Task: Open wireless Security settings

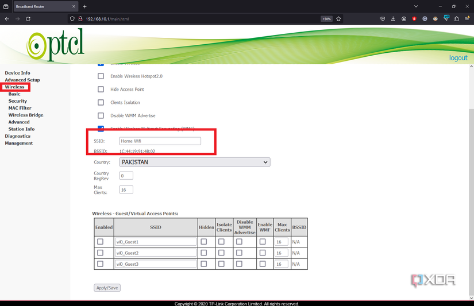Action: tap(18, 101)
